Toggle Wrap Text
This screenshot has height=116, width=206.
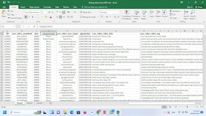tap(85, 12)
